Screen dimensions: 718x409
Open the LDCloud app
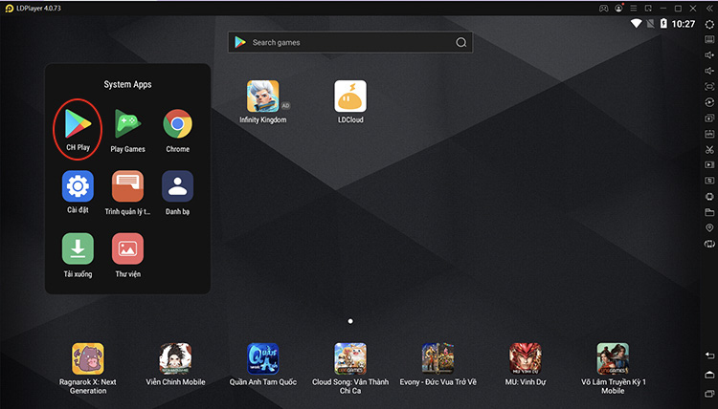pyautogui.click(x=350, y=97)
